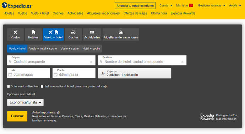Screen dimensions: 245x134
Task: Open the Ida date field
Action: [28, 73]
